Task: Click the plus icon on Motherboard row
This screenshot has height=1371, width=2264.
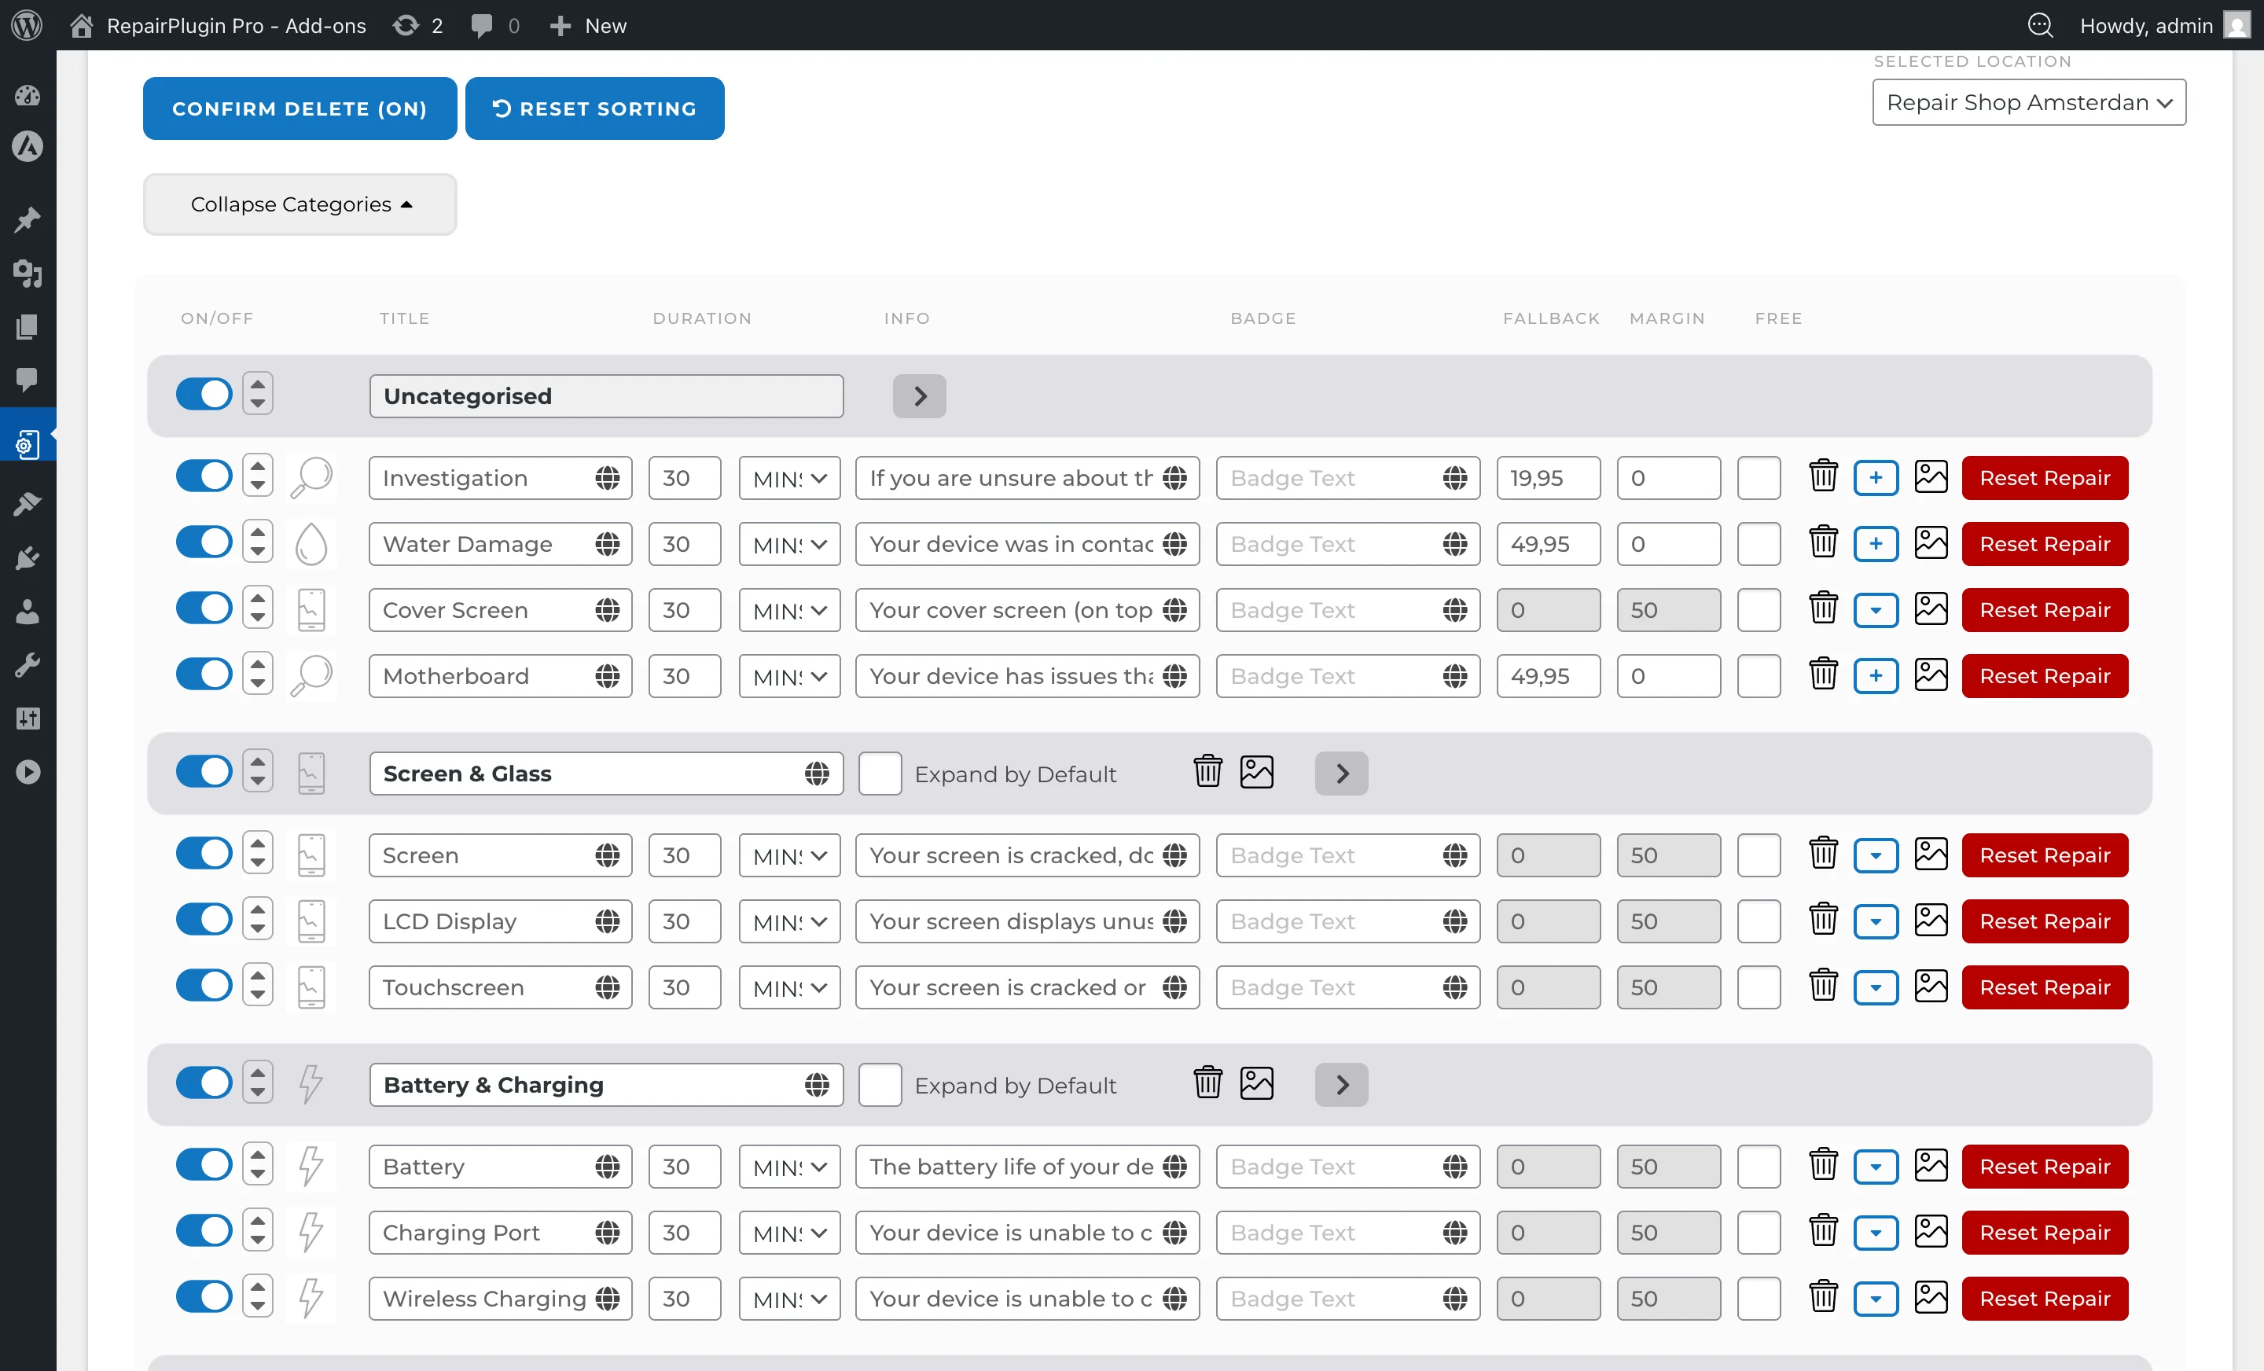Action: 1876,675
